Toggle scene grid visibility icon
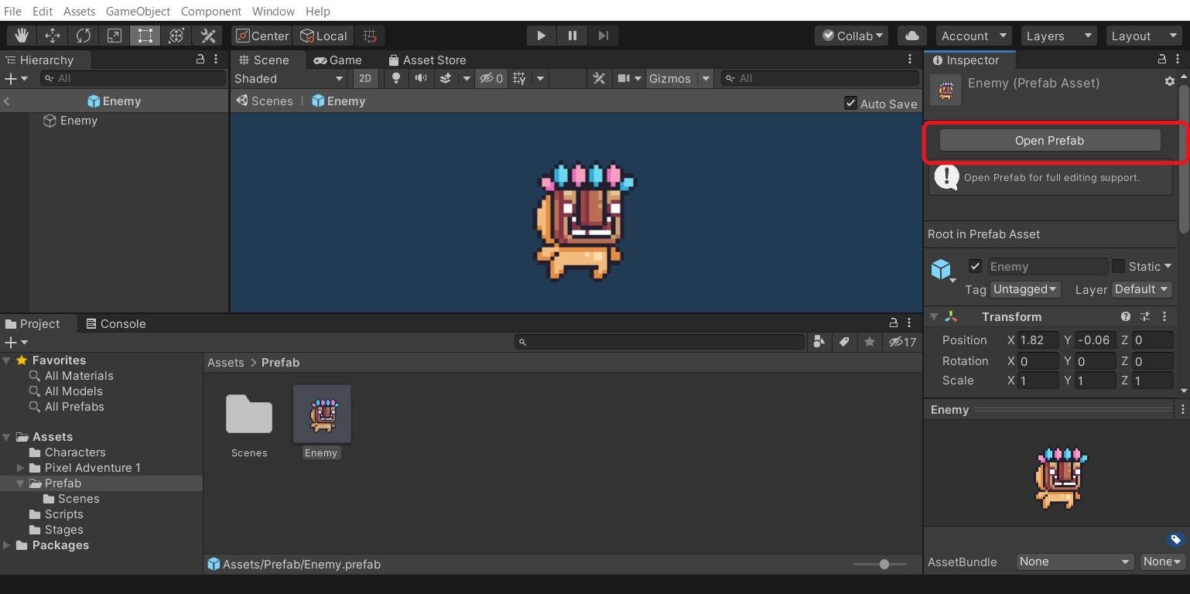 coord(519,78)
